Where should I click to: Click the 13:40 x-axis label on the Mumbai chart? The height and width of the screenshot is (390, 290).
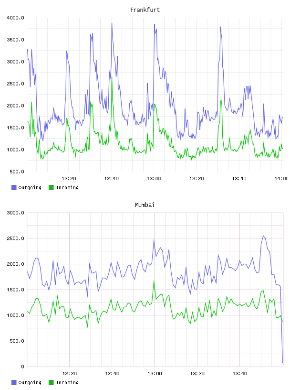[x=240, y=374]
